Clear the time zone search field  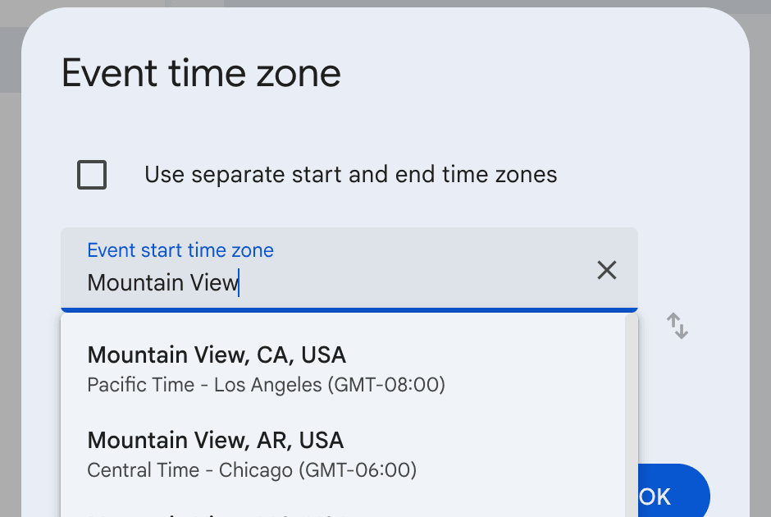[606, 270]
